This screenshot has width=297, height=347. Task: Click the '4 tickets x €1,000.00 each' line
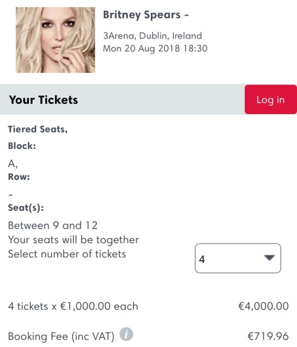point(73,306)
